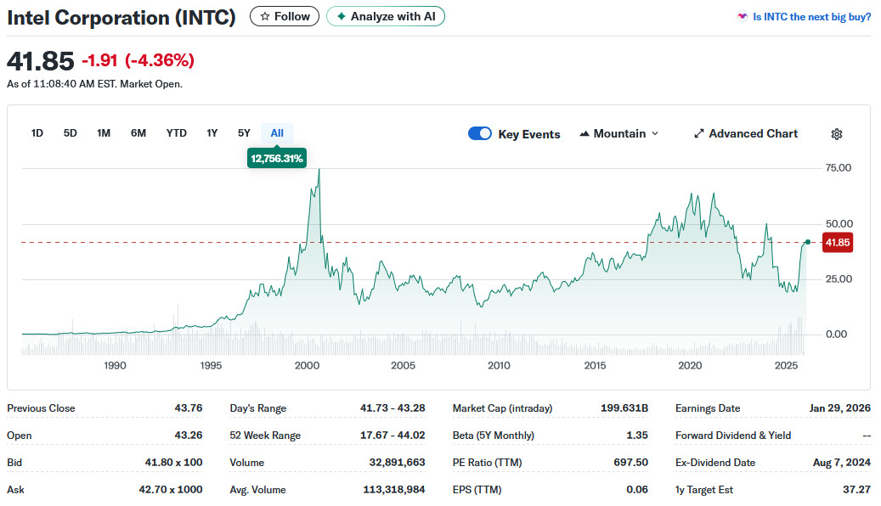Click 'Is INTC the next big buy?' link

(x=811, y=16)
